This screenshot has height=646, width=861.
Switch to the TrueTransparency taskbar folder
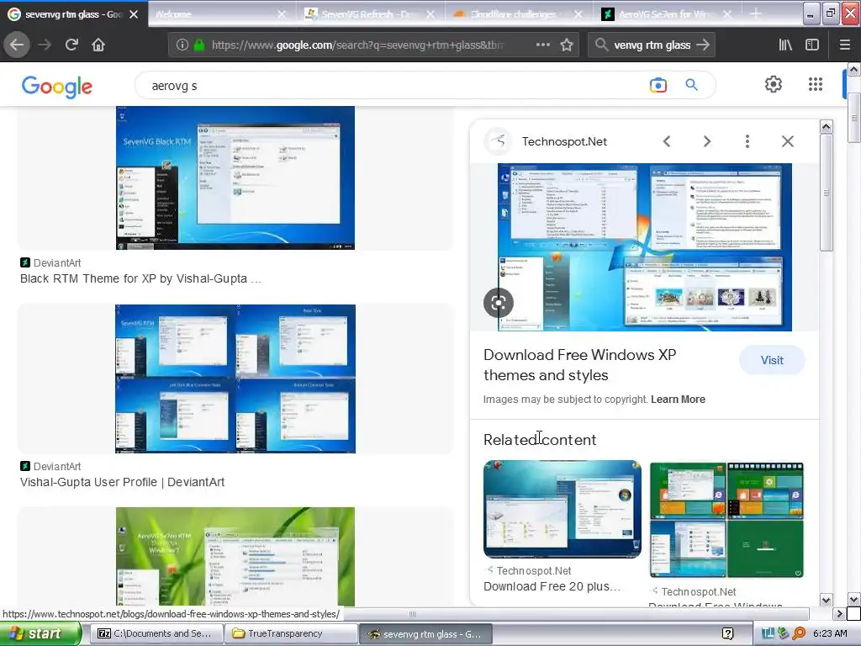291,633
